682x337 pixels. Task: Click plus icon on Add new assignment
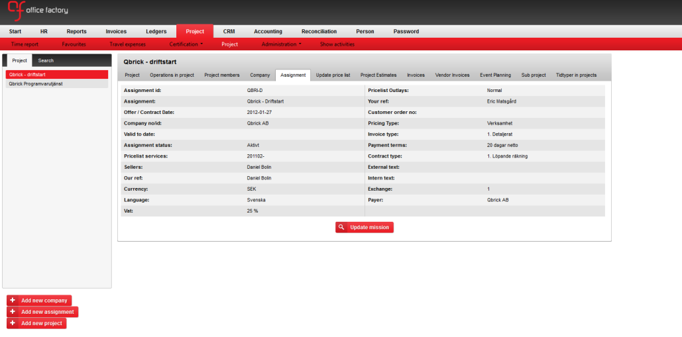click(x=12, y=312)
